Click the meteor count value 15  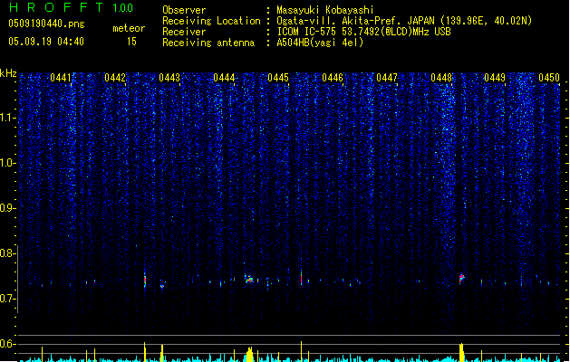click(x=131, y=42)
